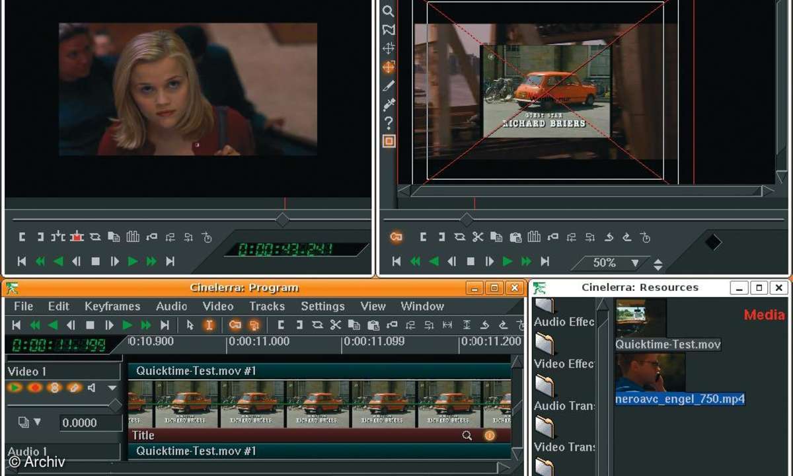This screenshot has height=476, width=793.
Task: Click to-clip button in Viewer toolbar
Action: coord(95,237)
